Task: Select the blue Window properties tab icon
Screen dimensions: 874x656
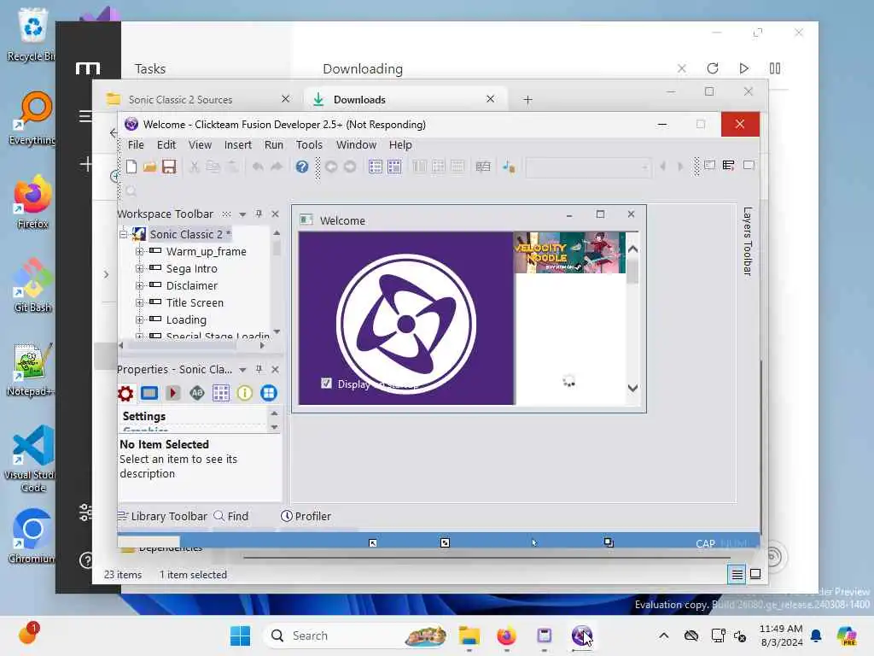Action: coord(149,393)
